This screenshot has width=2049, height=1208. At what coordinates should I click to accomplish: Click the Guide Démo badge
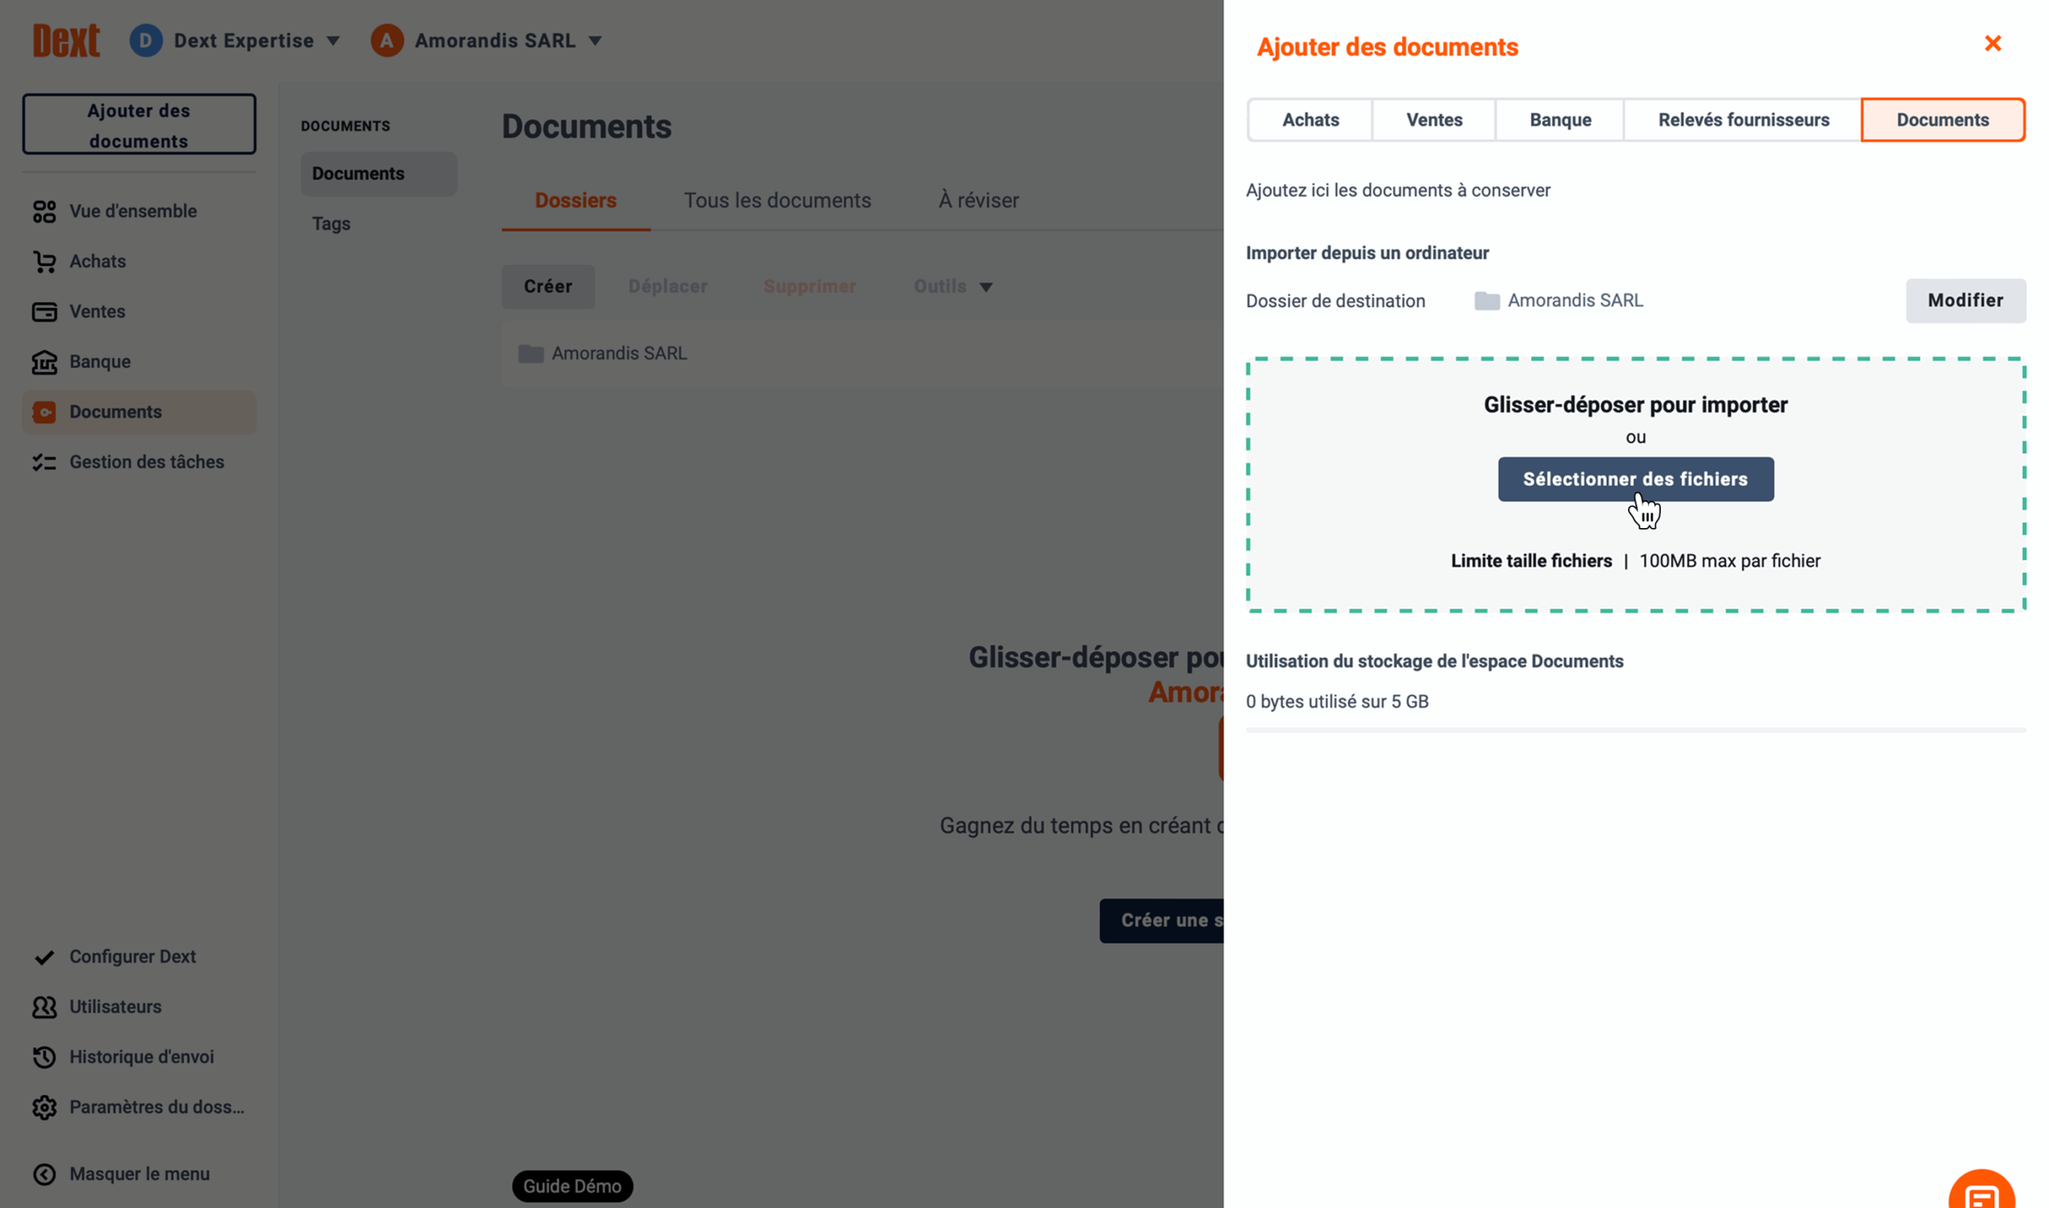pyautogui.click(x=572, y=1186)
